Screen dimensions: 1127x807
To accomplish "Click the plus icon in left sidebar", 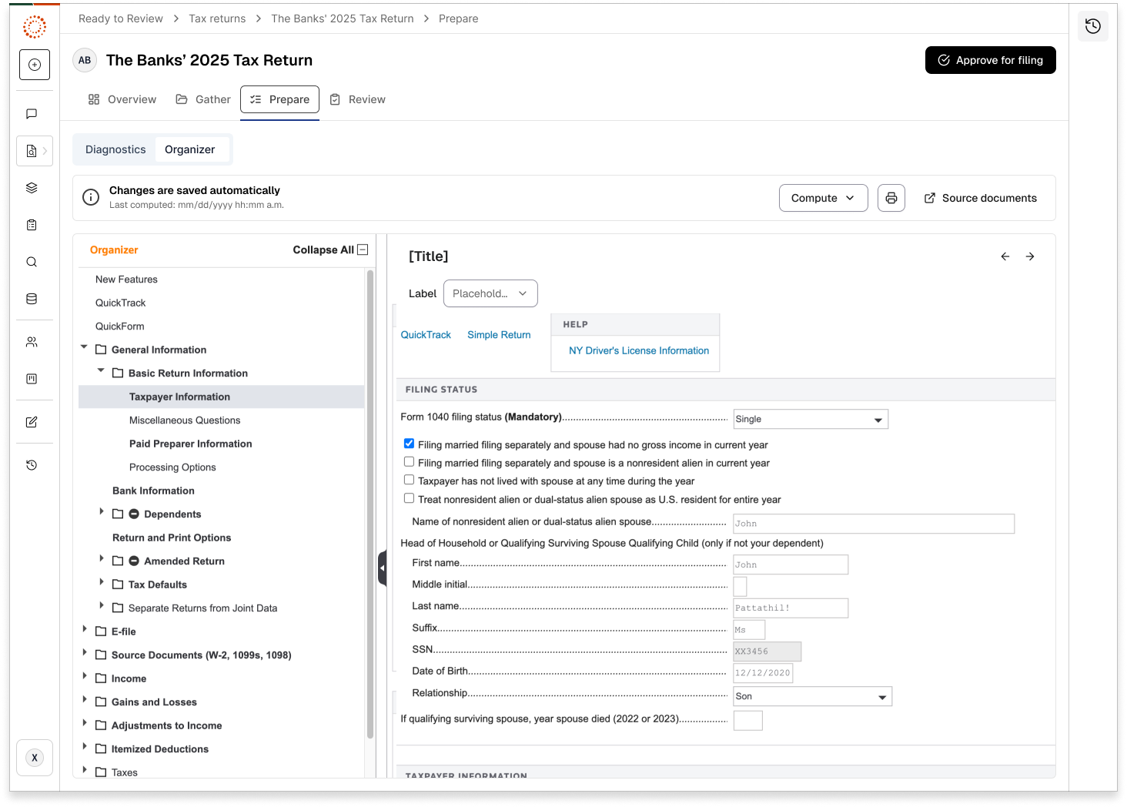I will coord(35,65).
